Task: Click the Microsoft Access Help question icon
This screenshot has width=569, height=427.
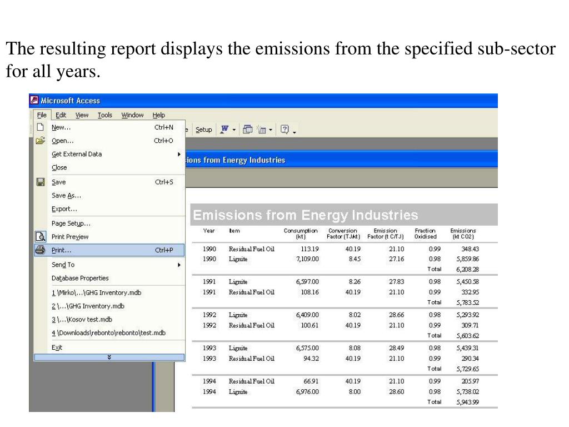Action: tap(284, 129)
